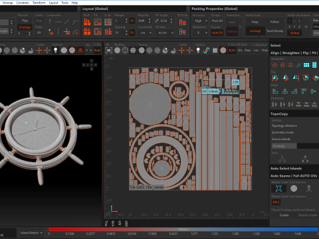The height and width of the screenshot is (239, 319).
Task: Toggle the 3D viewport light bulb option
Action: (x=55, y=50)
